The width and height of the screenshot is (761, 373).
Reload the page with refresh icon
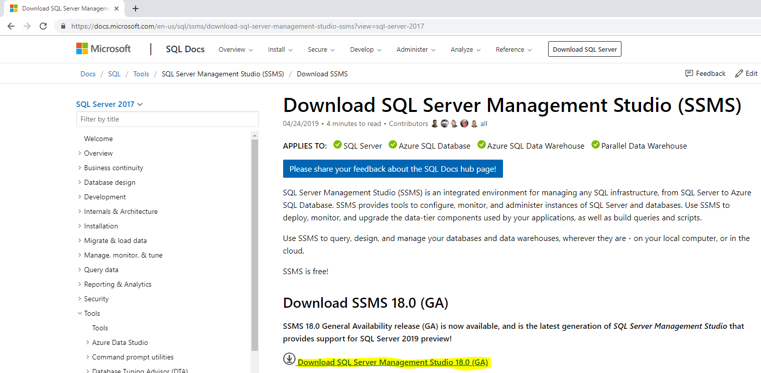coord(43,26)
